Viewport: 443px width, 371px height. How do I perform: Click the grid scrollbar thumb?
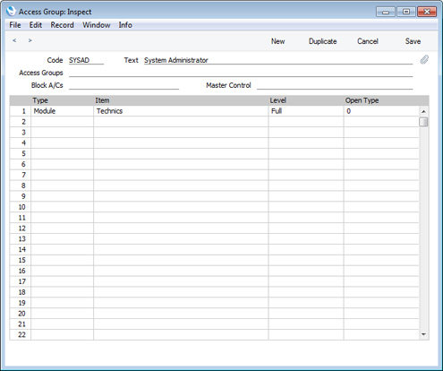click(423, 122)
